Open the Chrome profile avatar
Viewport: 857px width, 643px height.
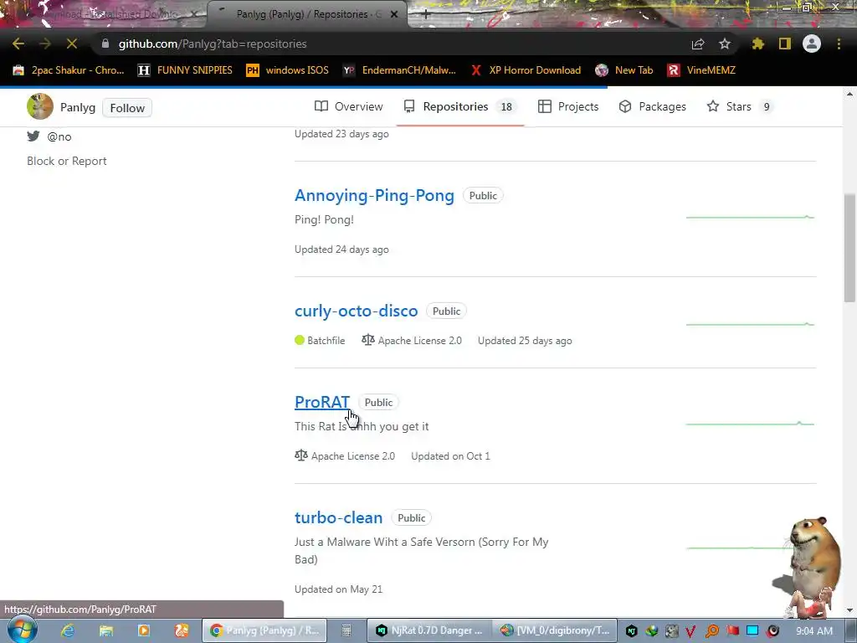coord(812,44)
